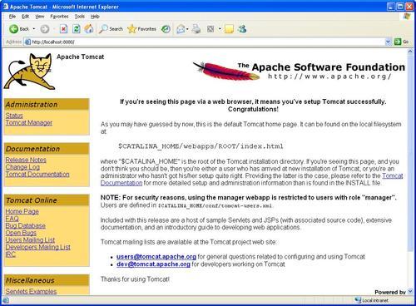
Task: Open the Servlets Examples link
Action: click(31, 291)
